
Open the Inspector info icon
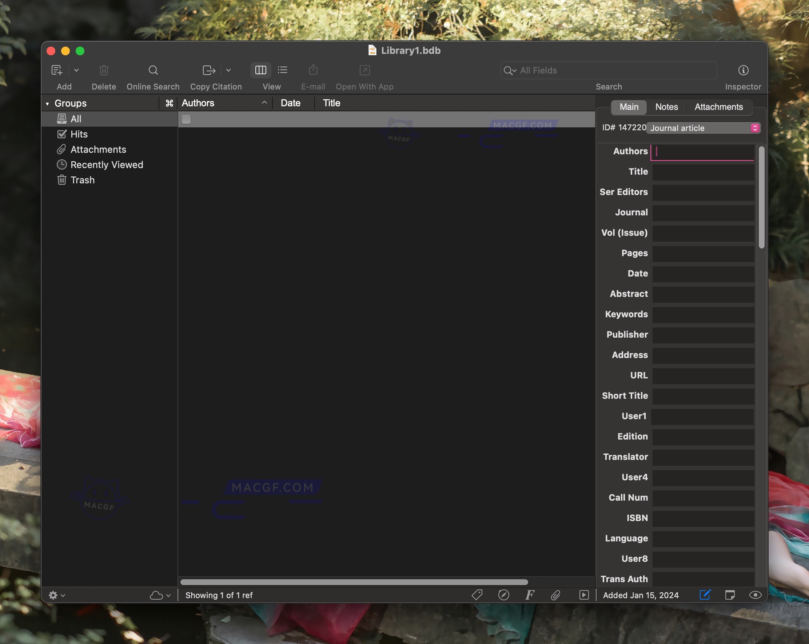pyautogui.click(x=743, y=70)
